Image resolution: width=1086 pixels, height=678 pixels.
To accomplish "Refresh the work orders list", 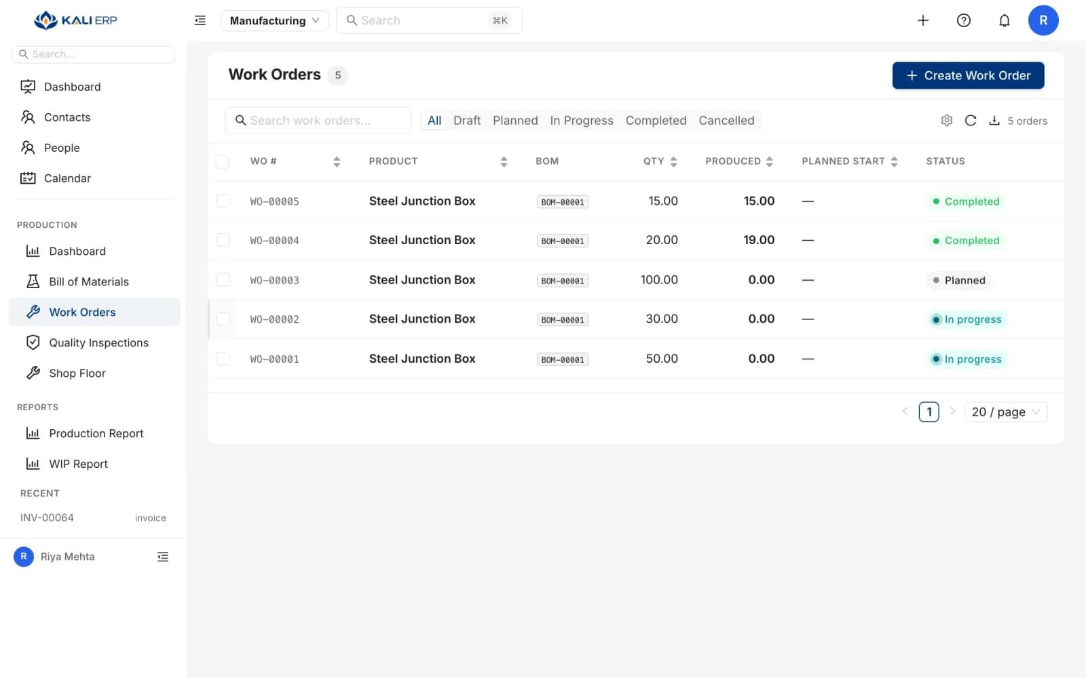I will (x=971, y=120).
